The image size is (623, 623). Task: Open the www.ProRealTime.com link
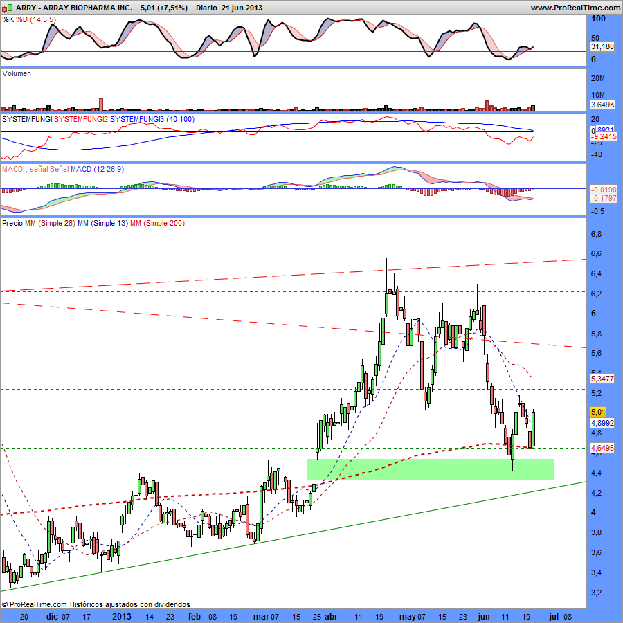pyautogui.click(x=575, y=8)
